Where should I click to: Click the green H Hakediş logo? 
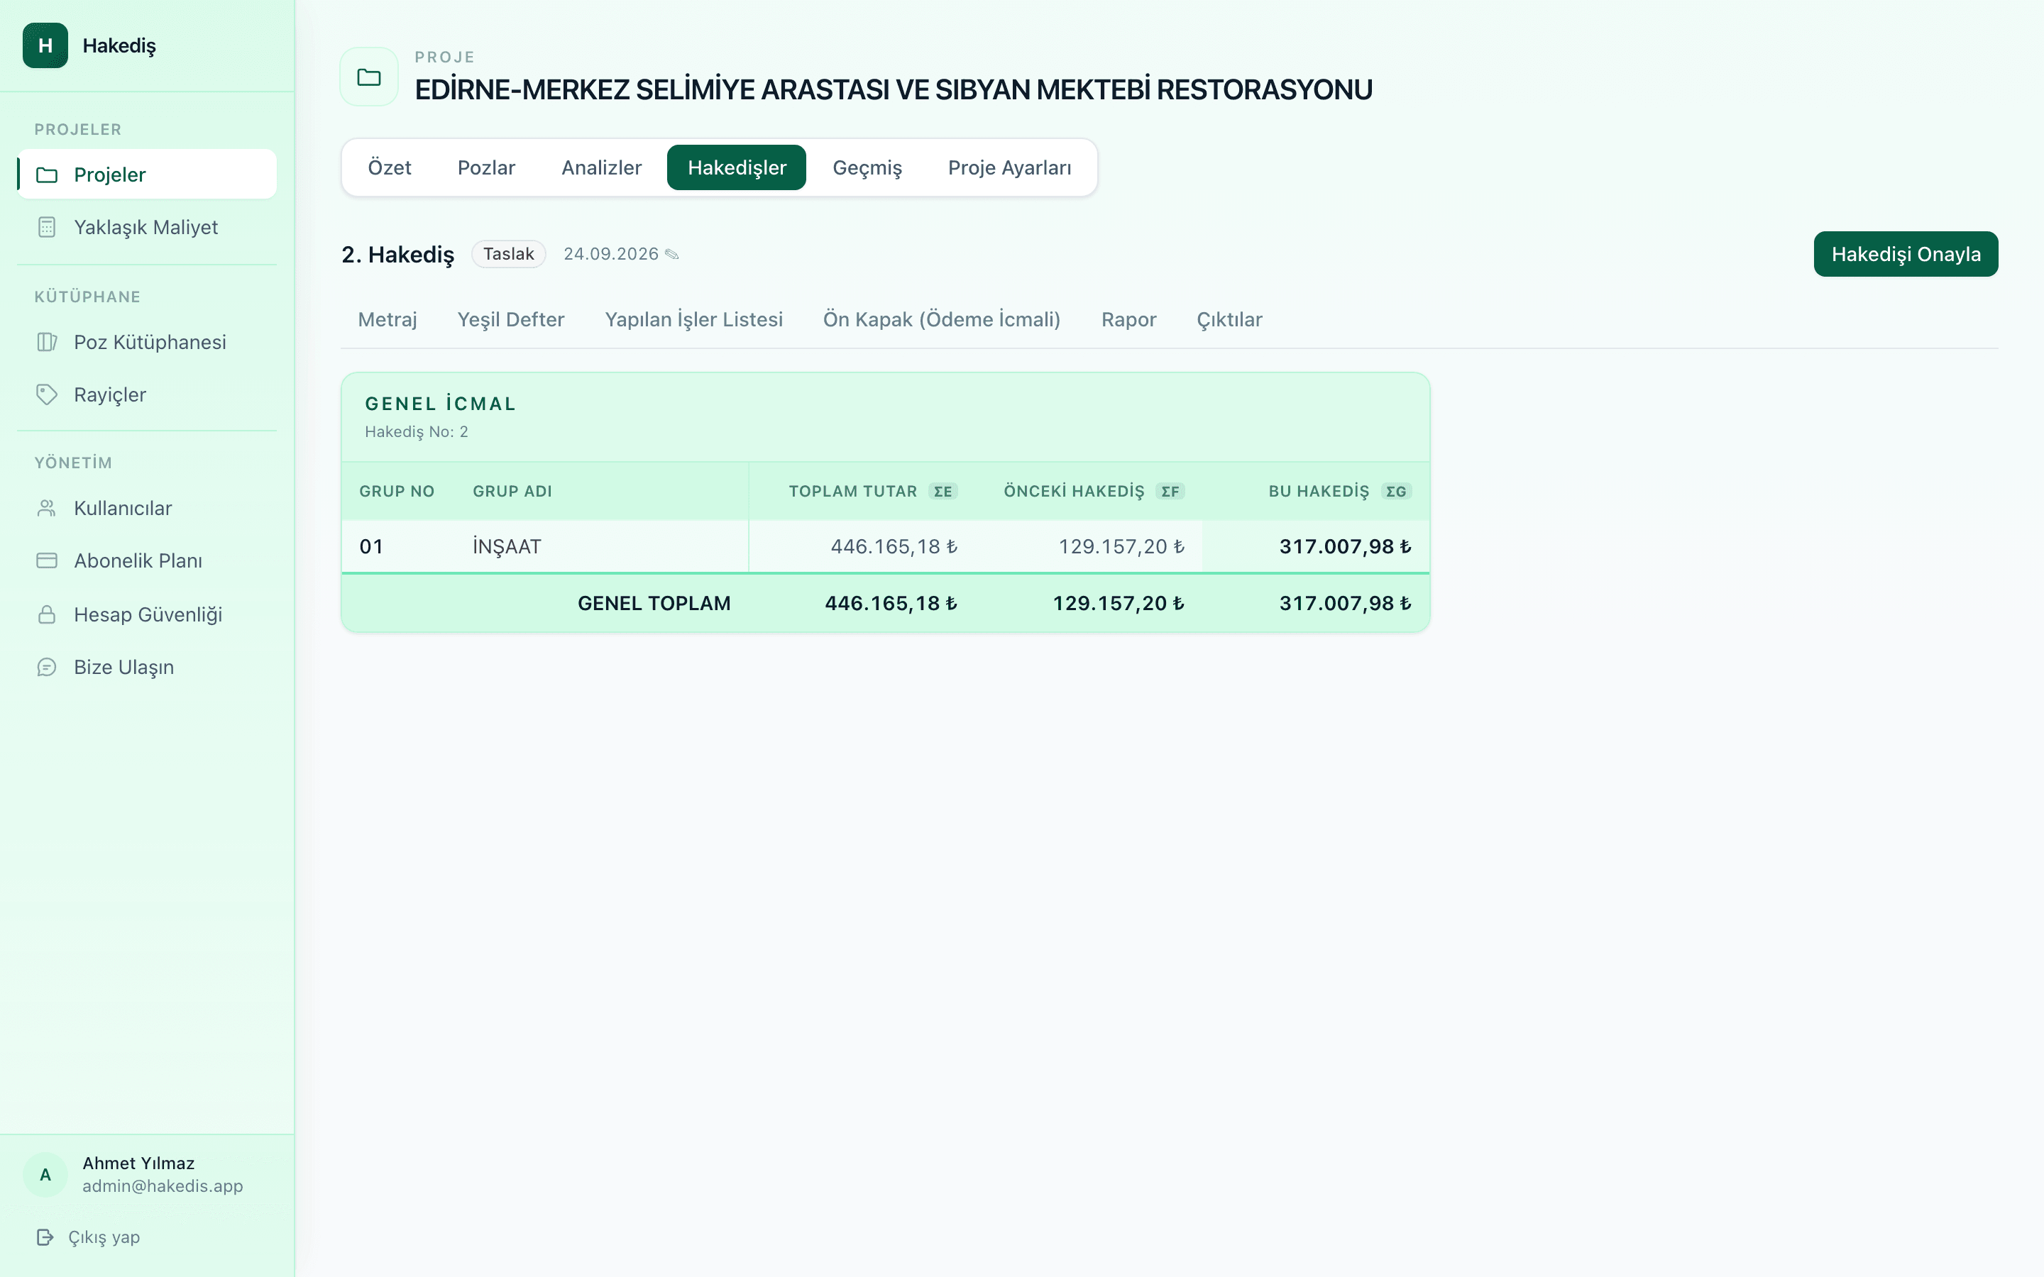click(x=45, y=45)
